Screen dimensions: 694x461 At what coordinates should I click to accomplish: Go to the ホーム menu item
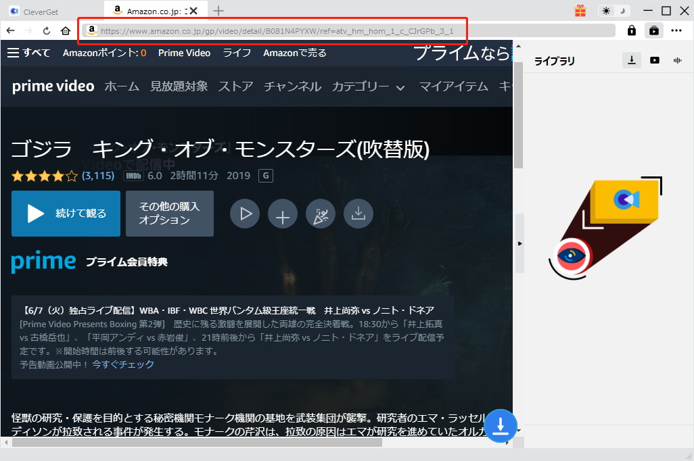(122, 87)
